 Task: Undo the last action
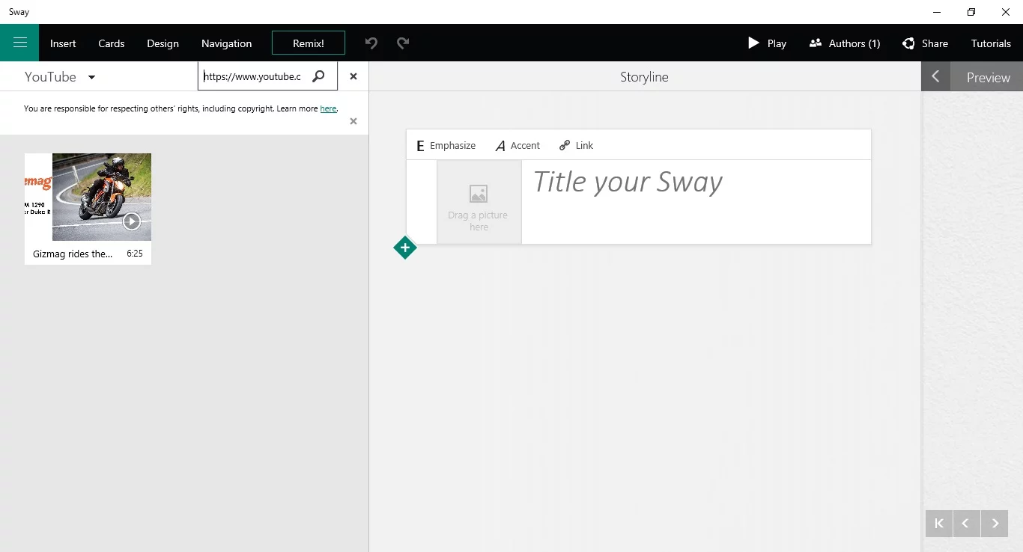pos(371,43)
